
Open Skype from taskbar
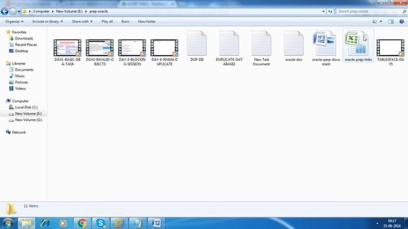[x=101, y=223]
